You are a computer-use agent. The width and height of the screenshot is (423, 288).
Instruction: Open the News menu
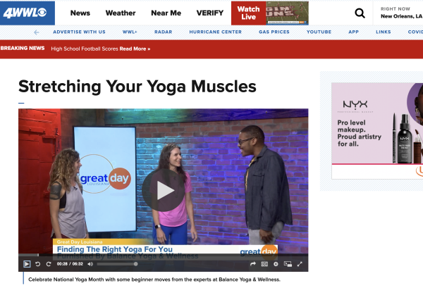coord(80,13)
